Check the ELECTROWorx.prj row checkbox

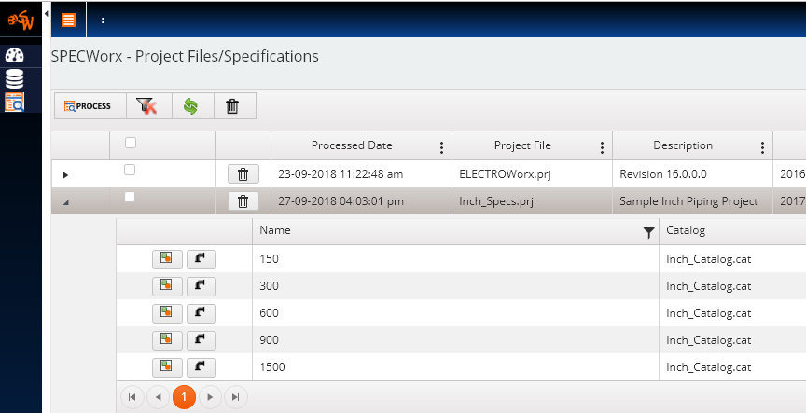pyautogui.click(x=130, y=170)
